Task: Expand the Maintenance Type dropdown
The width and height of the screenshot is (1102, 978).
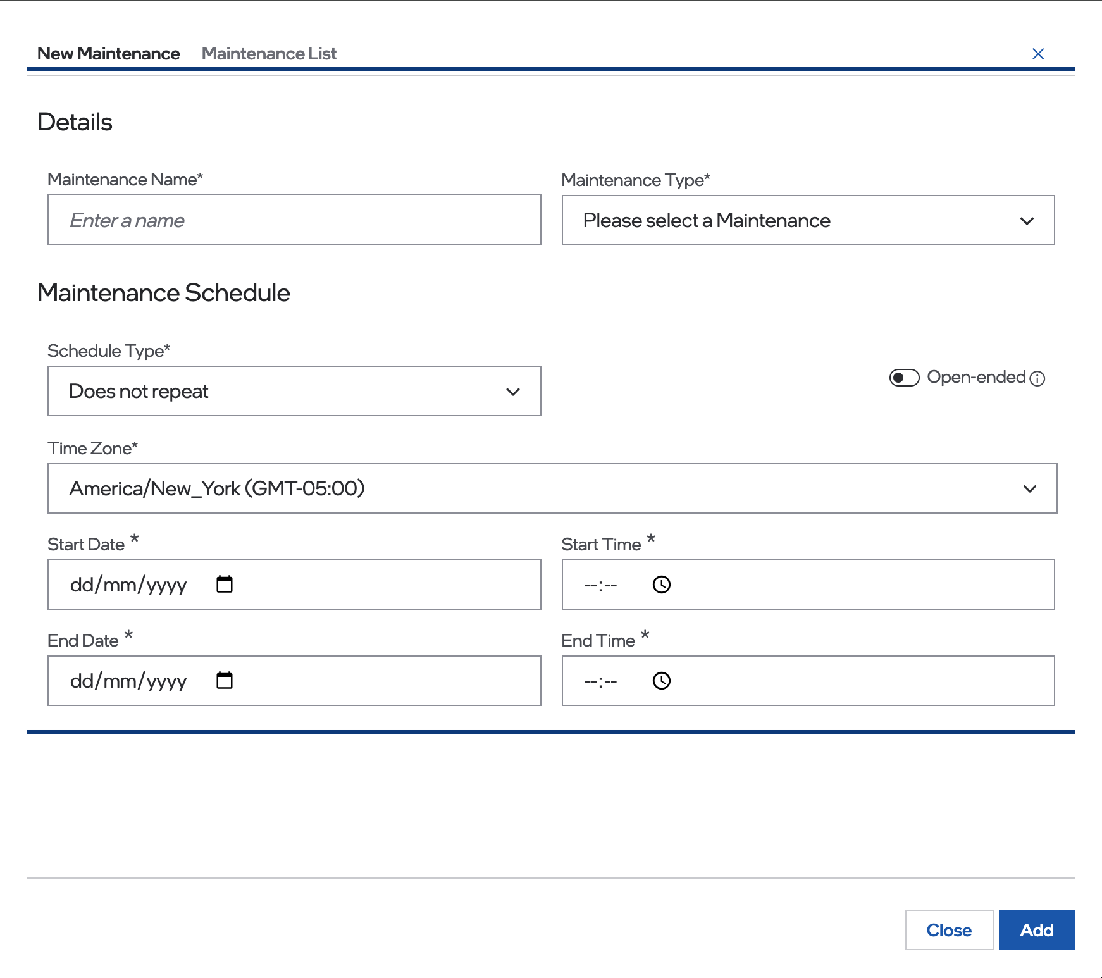Action: [x=807, y=220]
